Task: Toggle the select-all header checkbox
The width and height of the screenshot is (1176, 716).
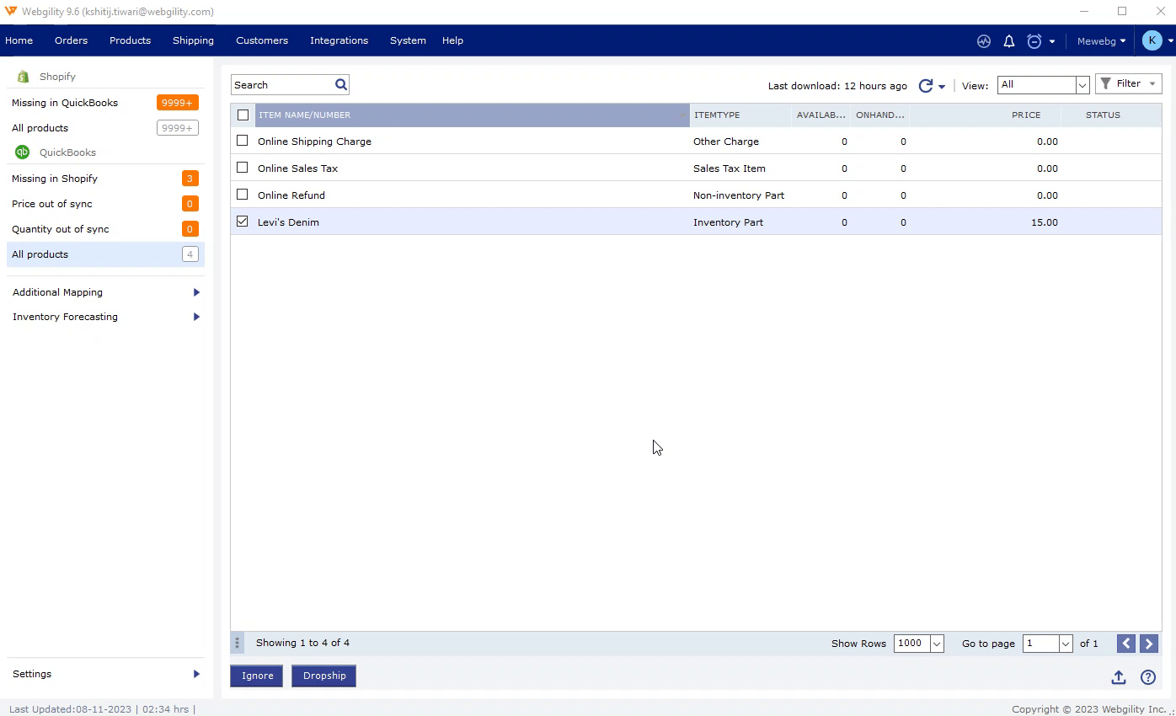Action: pos(243,115)
